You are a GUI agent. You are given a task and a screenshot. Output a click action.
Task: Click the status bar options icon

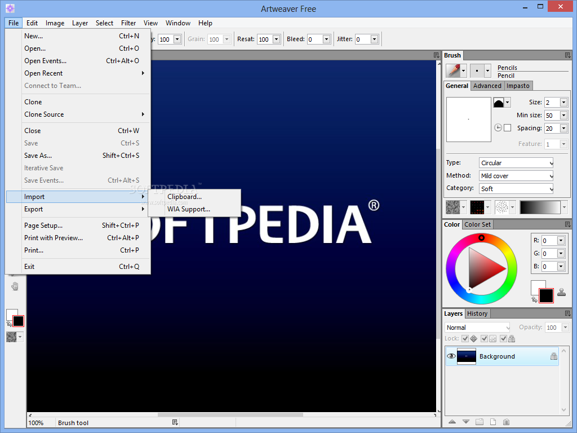[175, 422]
